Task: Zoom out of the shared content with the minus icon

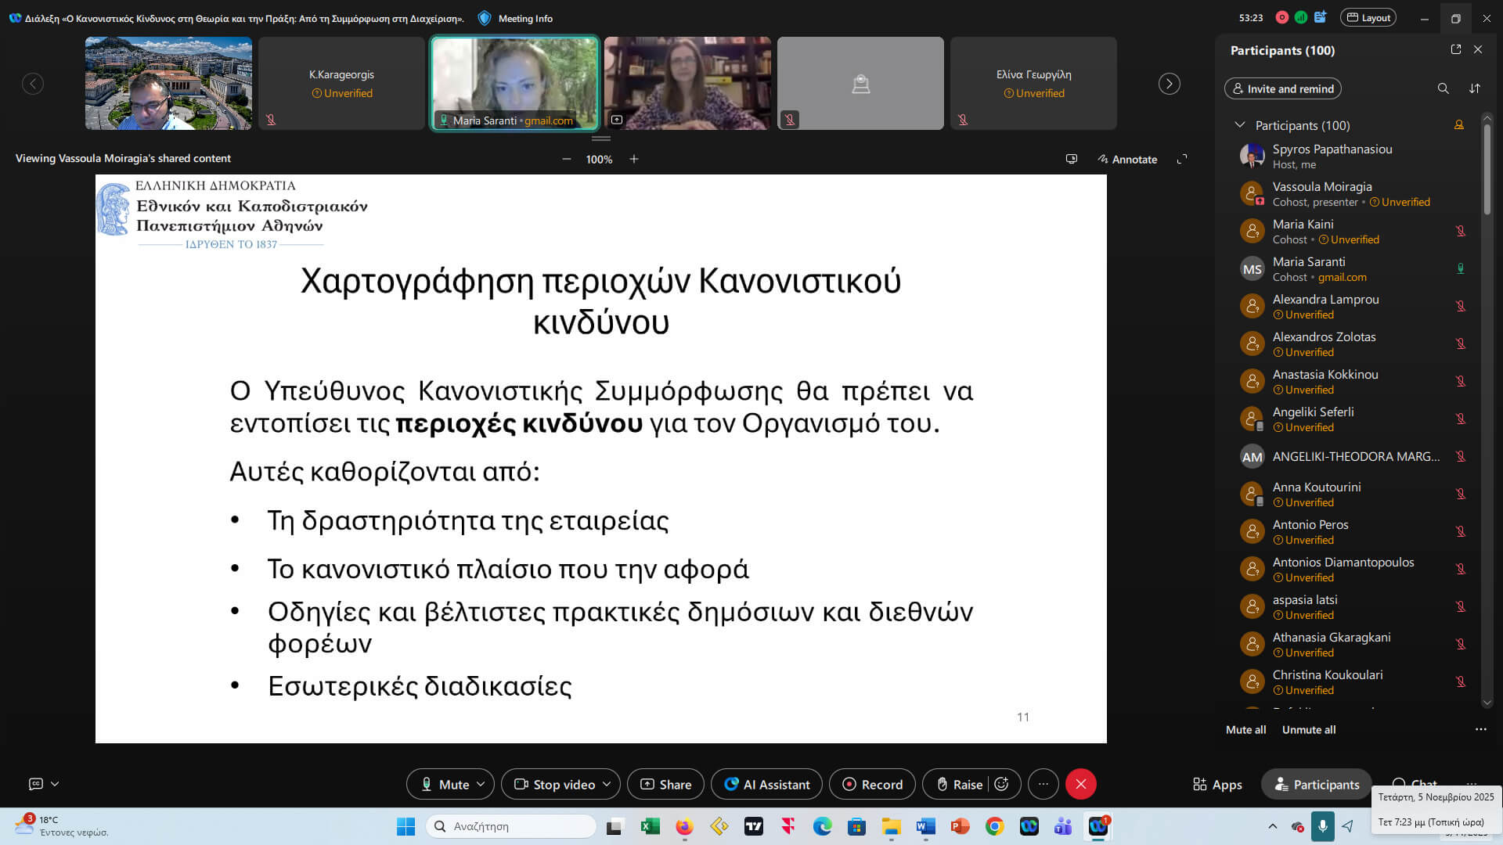Action: (x=567, y=159)
